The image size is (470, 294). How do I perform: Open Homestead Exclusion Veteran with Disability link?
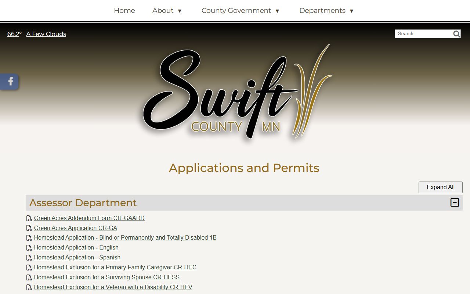click(113, 287)
